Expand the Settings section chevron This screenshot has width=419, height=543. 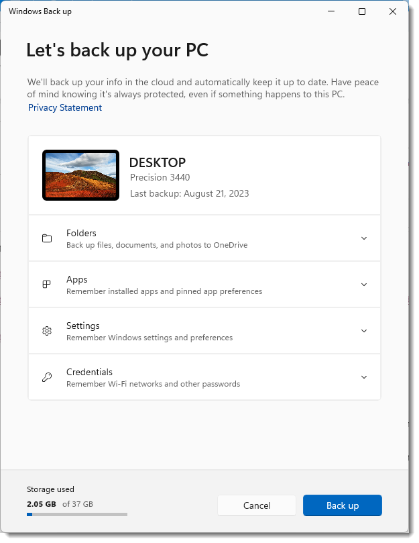(364, 331)
